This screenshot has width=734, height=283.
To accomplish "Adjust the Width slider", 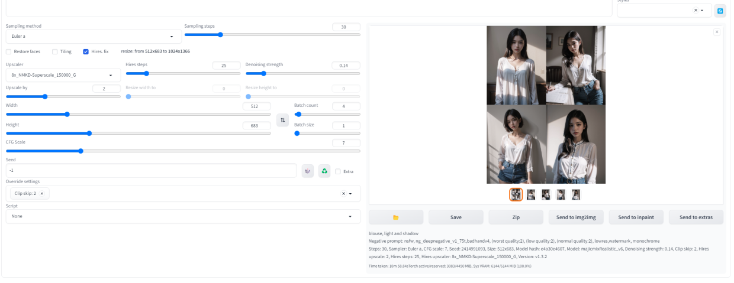I will pyautogui.click(x=138, y=114).
